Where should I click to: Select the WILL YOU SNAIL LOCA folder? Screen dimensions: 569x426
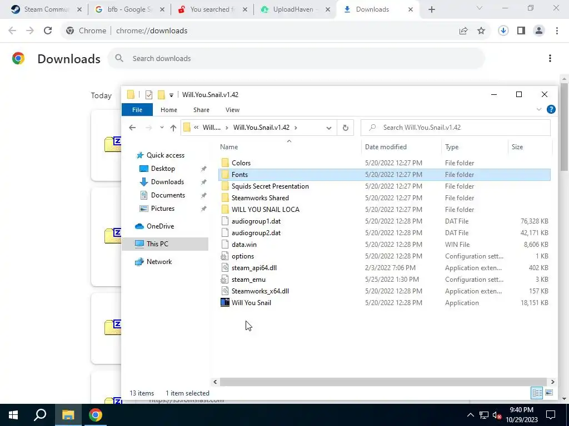coord(265,209)
